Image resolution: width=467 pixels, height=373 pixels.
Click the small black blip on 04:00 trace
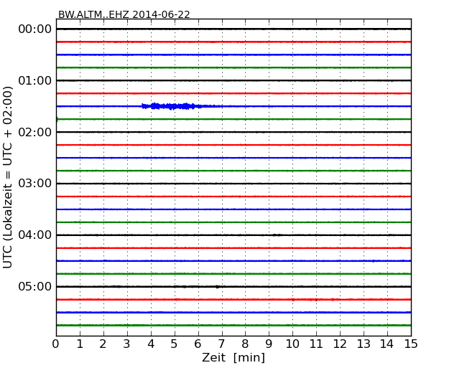coord(277,235)
